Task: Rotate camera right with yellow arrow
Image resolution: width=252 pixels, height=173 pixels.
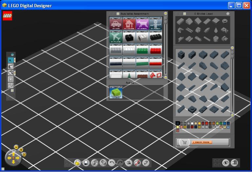Action: pyautogui.click(x=17, y=158)
